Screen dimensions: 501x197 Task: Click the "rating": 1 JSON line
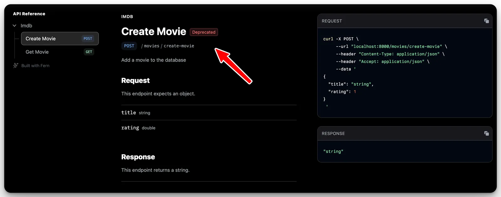pos(342,91)
